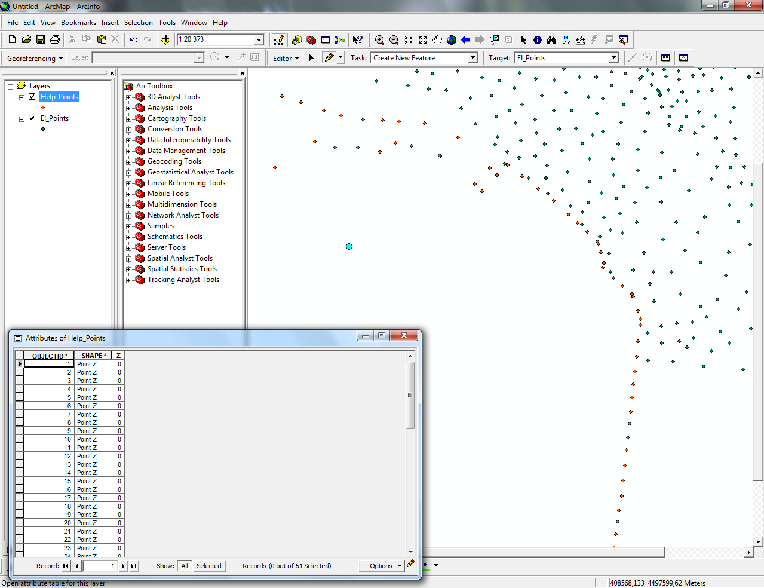The width and height of the screenshot is (764, 588).
Task: Activate the Pan hand tool
Action: click(437, 40)
